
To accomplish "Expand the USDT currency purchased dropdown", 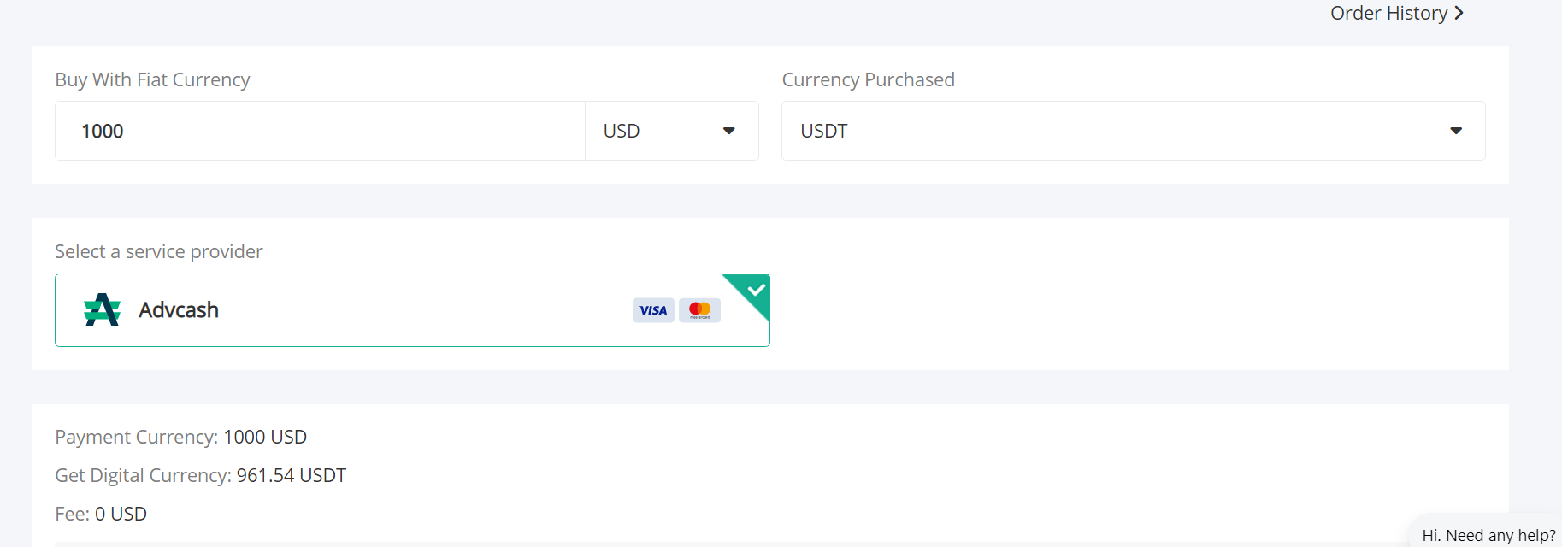I will (x=1133, y=131).
